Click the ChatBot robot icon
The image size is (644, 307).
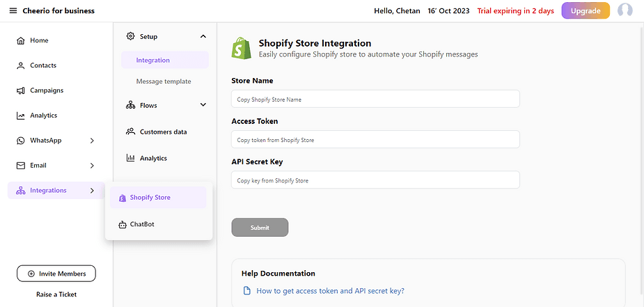[122, 224]
